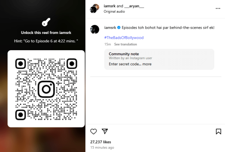Open the #TheBadsOfBollywood hashtag
The image size is (225, 152).
point(124,38)
